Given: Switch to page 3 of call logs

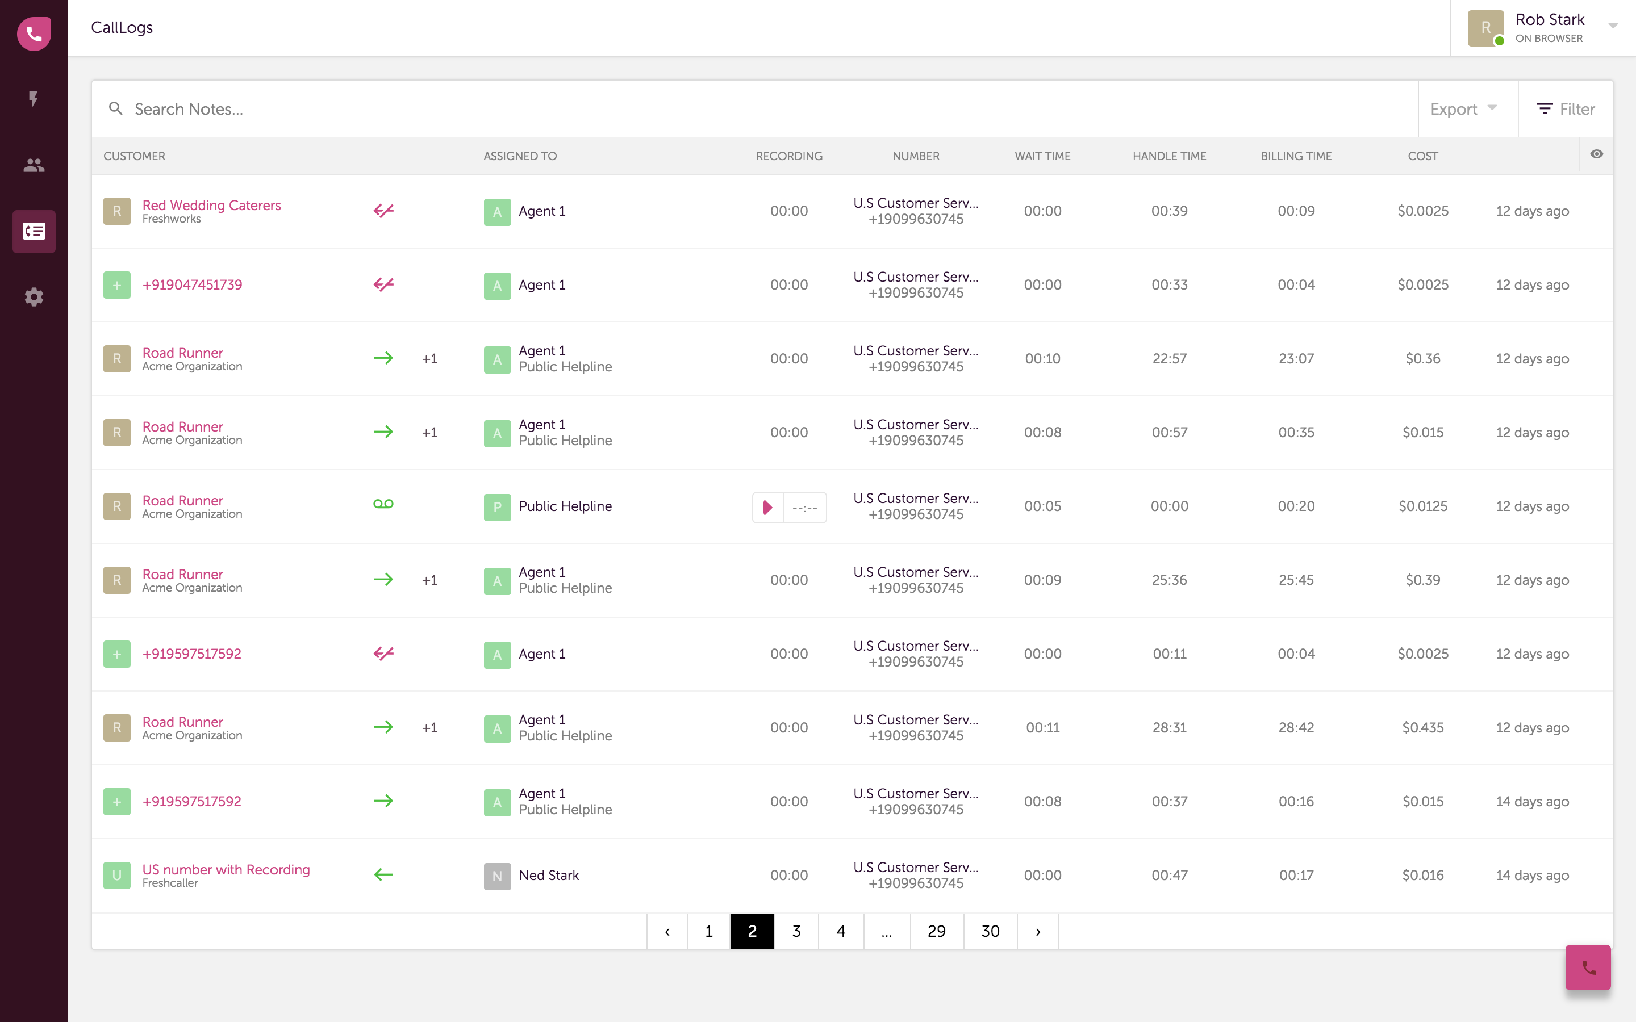Looking at the screenshot, I should tap(796, 931).
